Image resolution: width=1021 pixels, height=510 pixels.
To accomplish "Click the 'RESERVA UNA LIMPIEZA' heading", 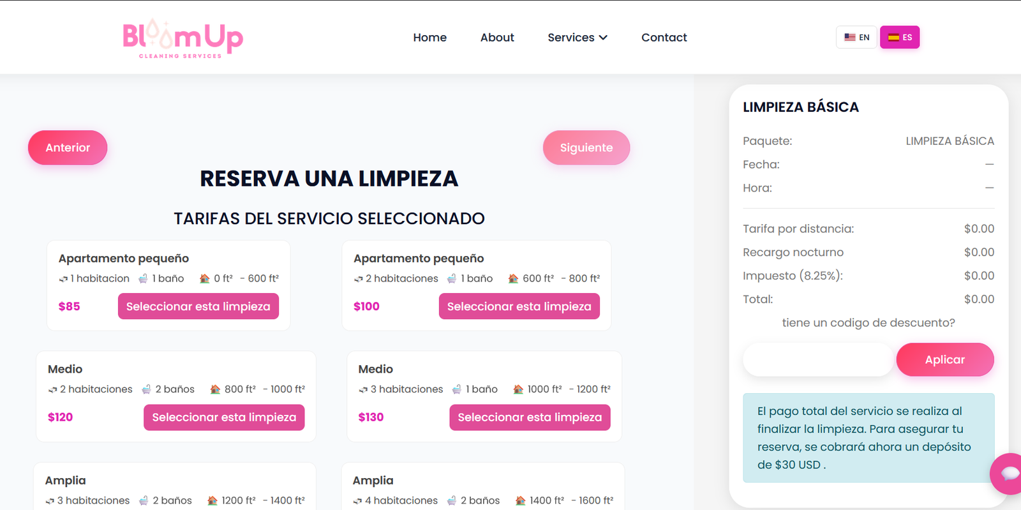I will point(329,179).
